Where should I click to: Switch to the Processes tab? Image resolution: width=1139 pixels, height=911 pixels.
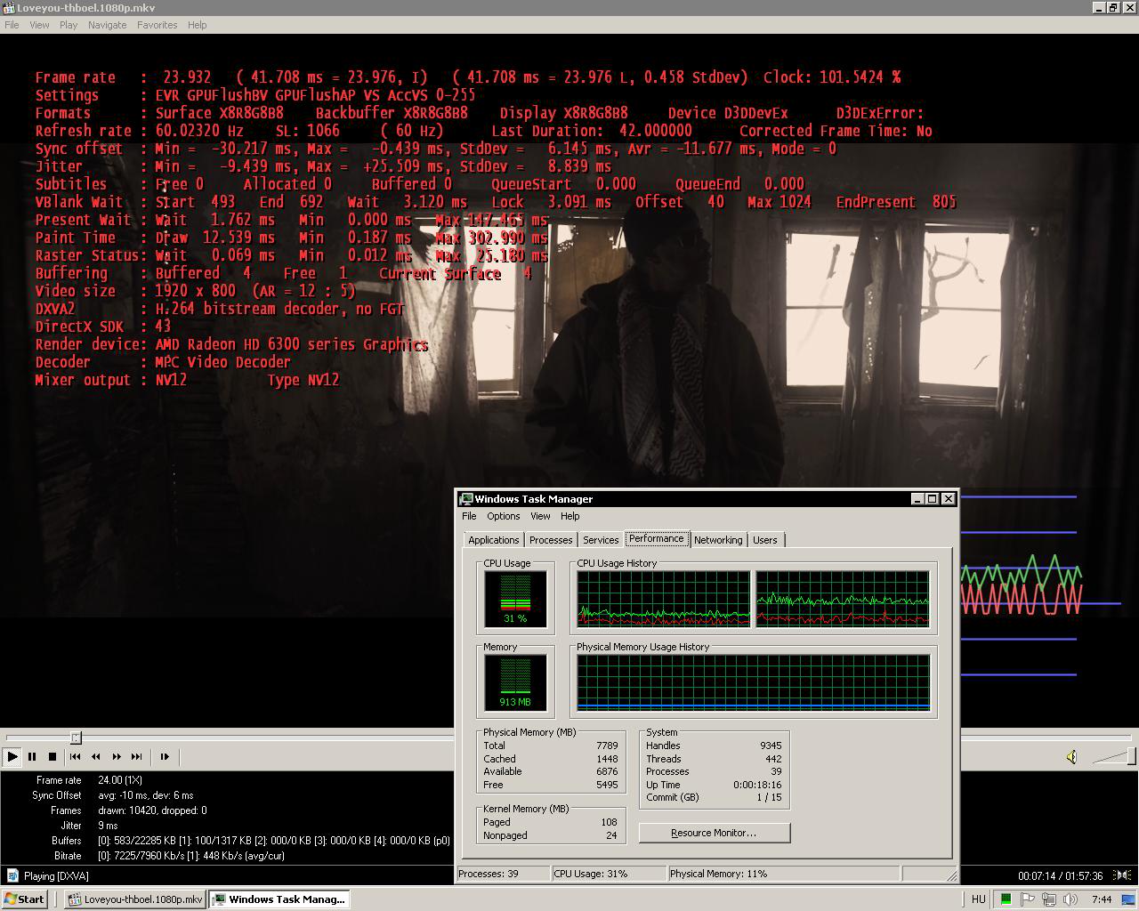(x=551, y=540)
